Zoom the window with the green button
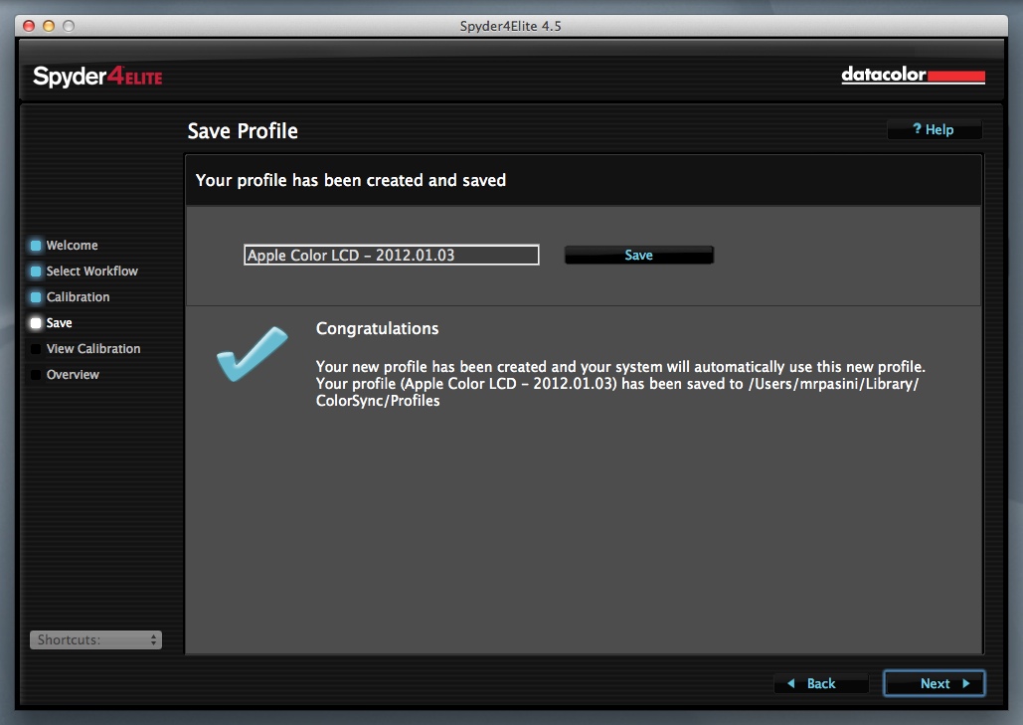Screen dimensions: 1023x725 tap(68, 26)
